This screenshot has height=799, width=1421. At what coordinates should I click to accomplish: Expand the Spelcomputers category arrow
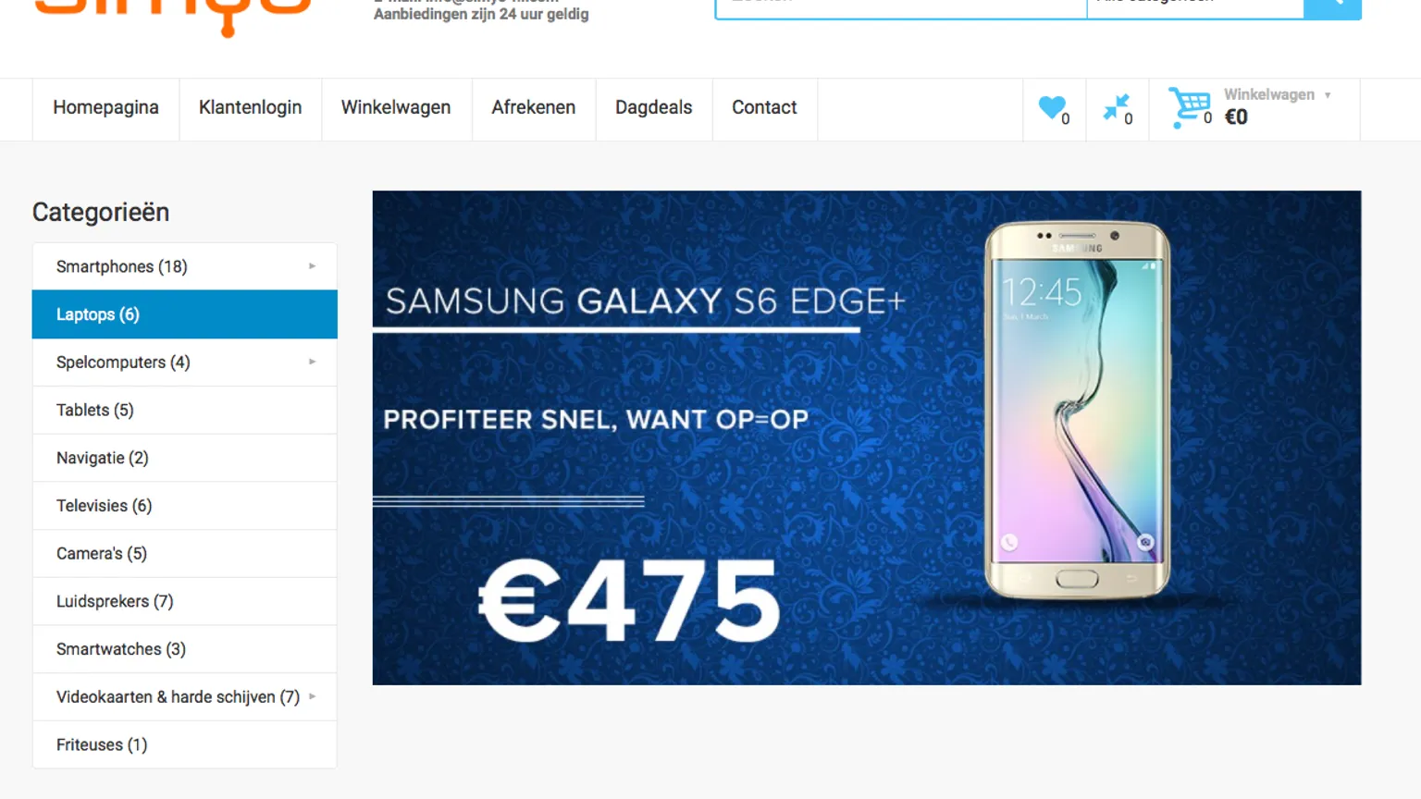click(x=313, y=362)
